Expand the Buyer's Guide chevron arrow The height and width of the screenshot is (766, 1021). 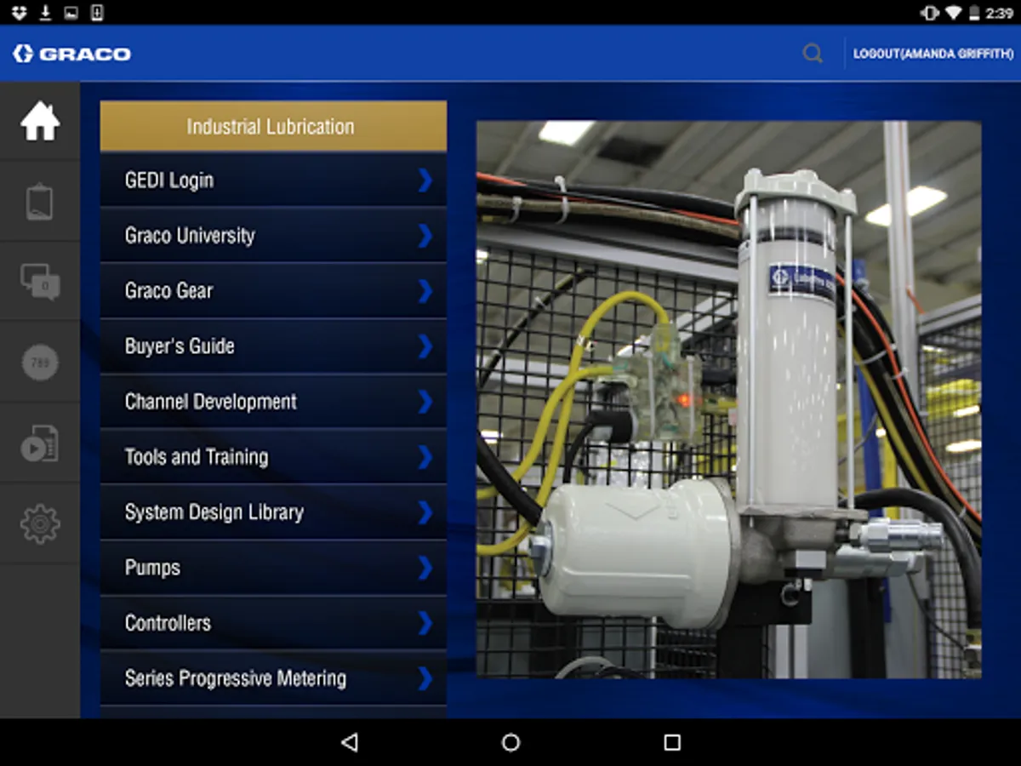(425, 346)
